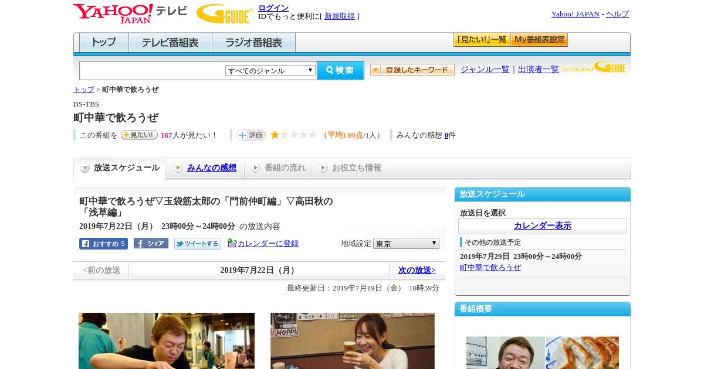Click the G-GUIDE logo in header
The height and width of the screenshot is (369, 704).
(225, 13)
